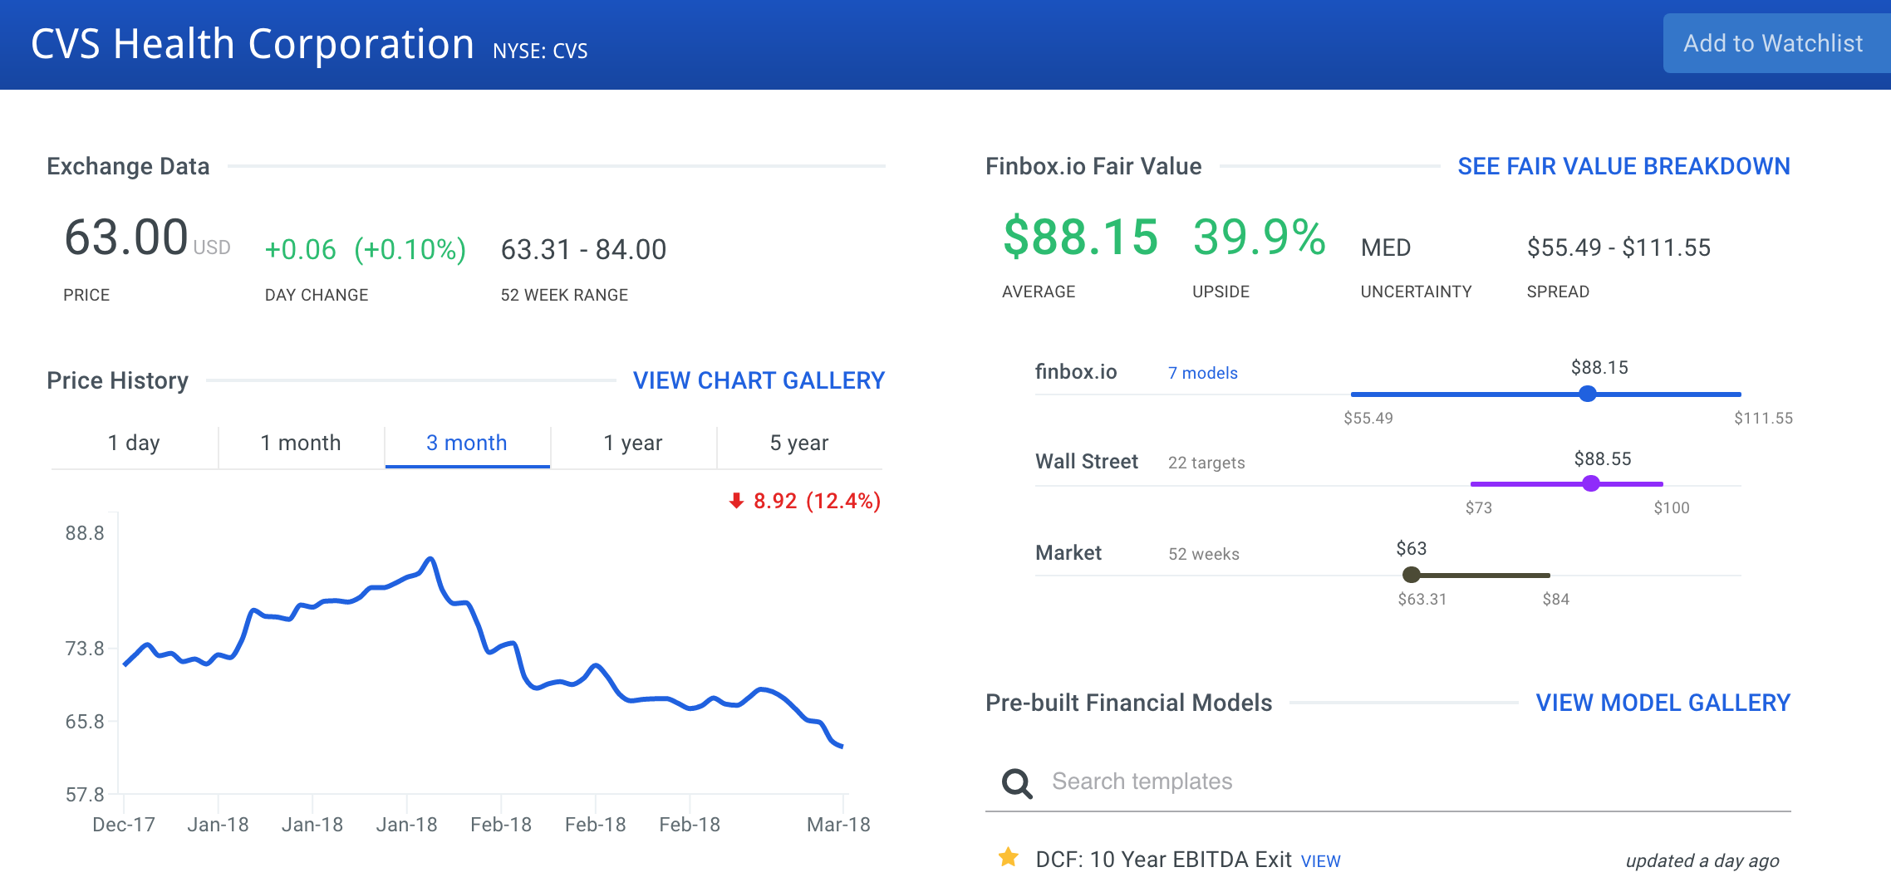Open View Model Gallery link
Viewport: 1891px width, 882px height.
pos(1663,703)
